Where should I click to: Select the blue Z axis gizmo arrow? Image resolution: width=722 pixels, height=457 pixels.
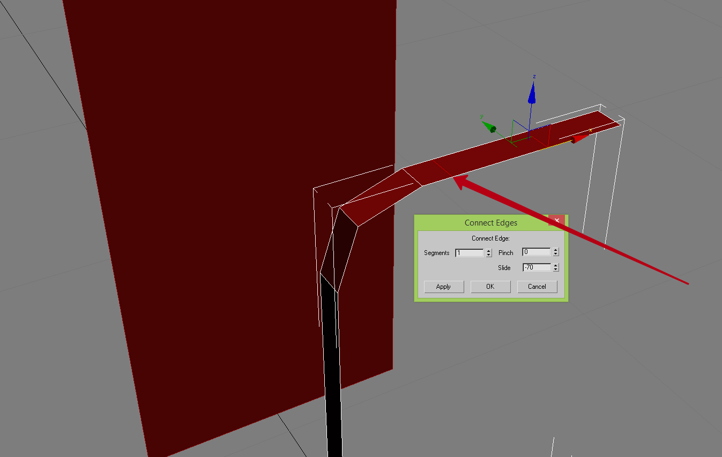pos(532,93)
